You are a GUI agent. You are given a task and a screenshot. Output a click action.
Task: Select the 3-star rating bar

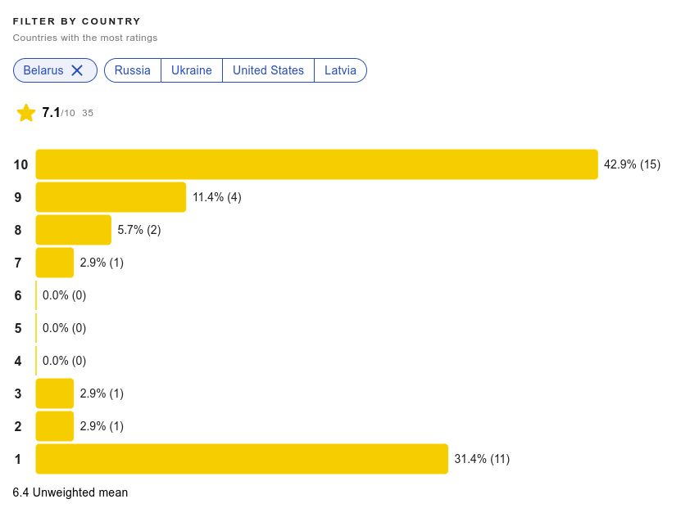pos(55,393)
